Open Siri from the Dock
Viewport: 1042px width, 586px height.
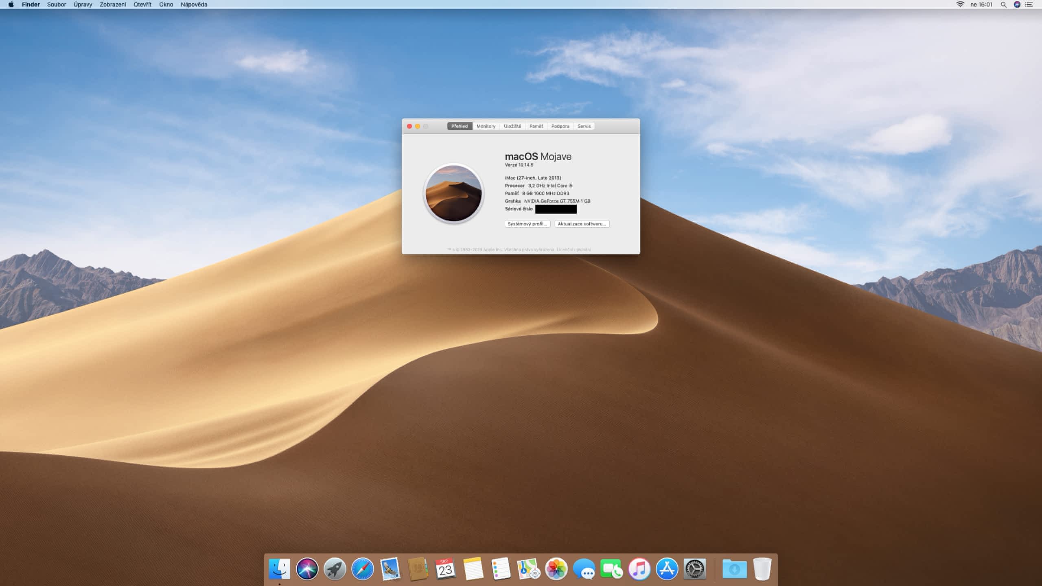point(307,569)
